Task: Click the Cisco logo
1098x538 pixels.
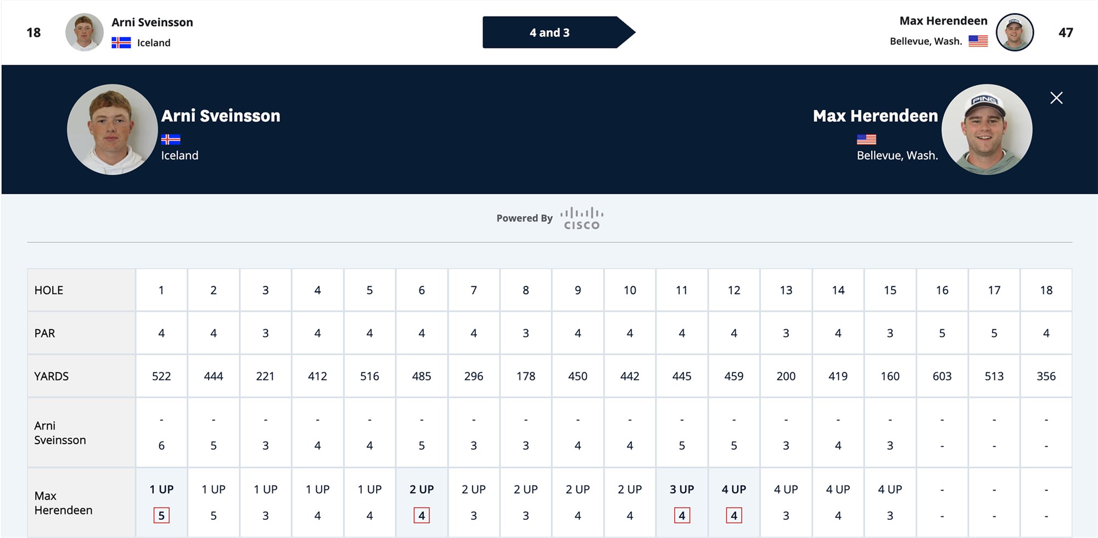Action: coord(582,218)
